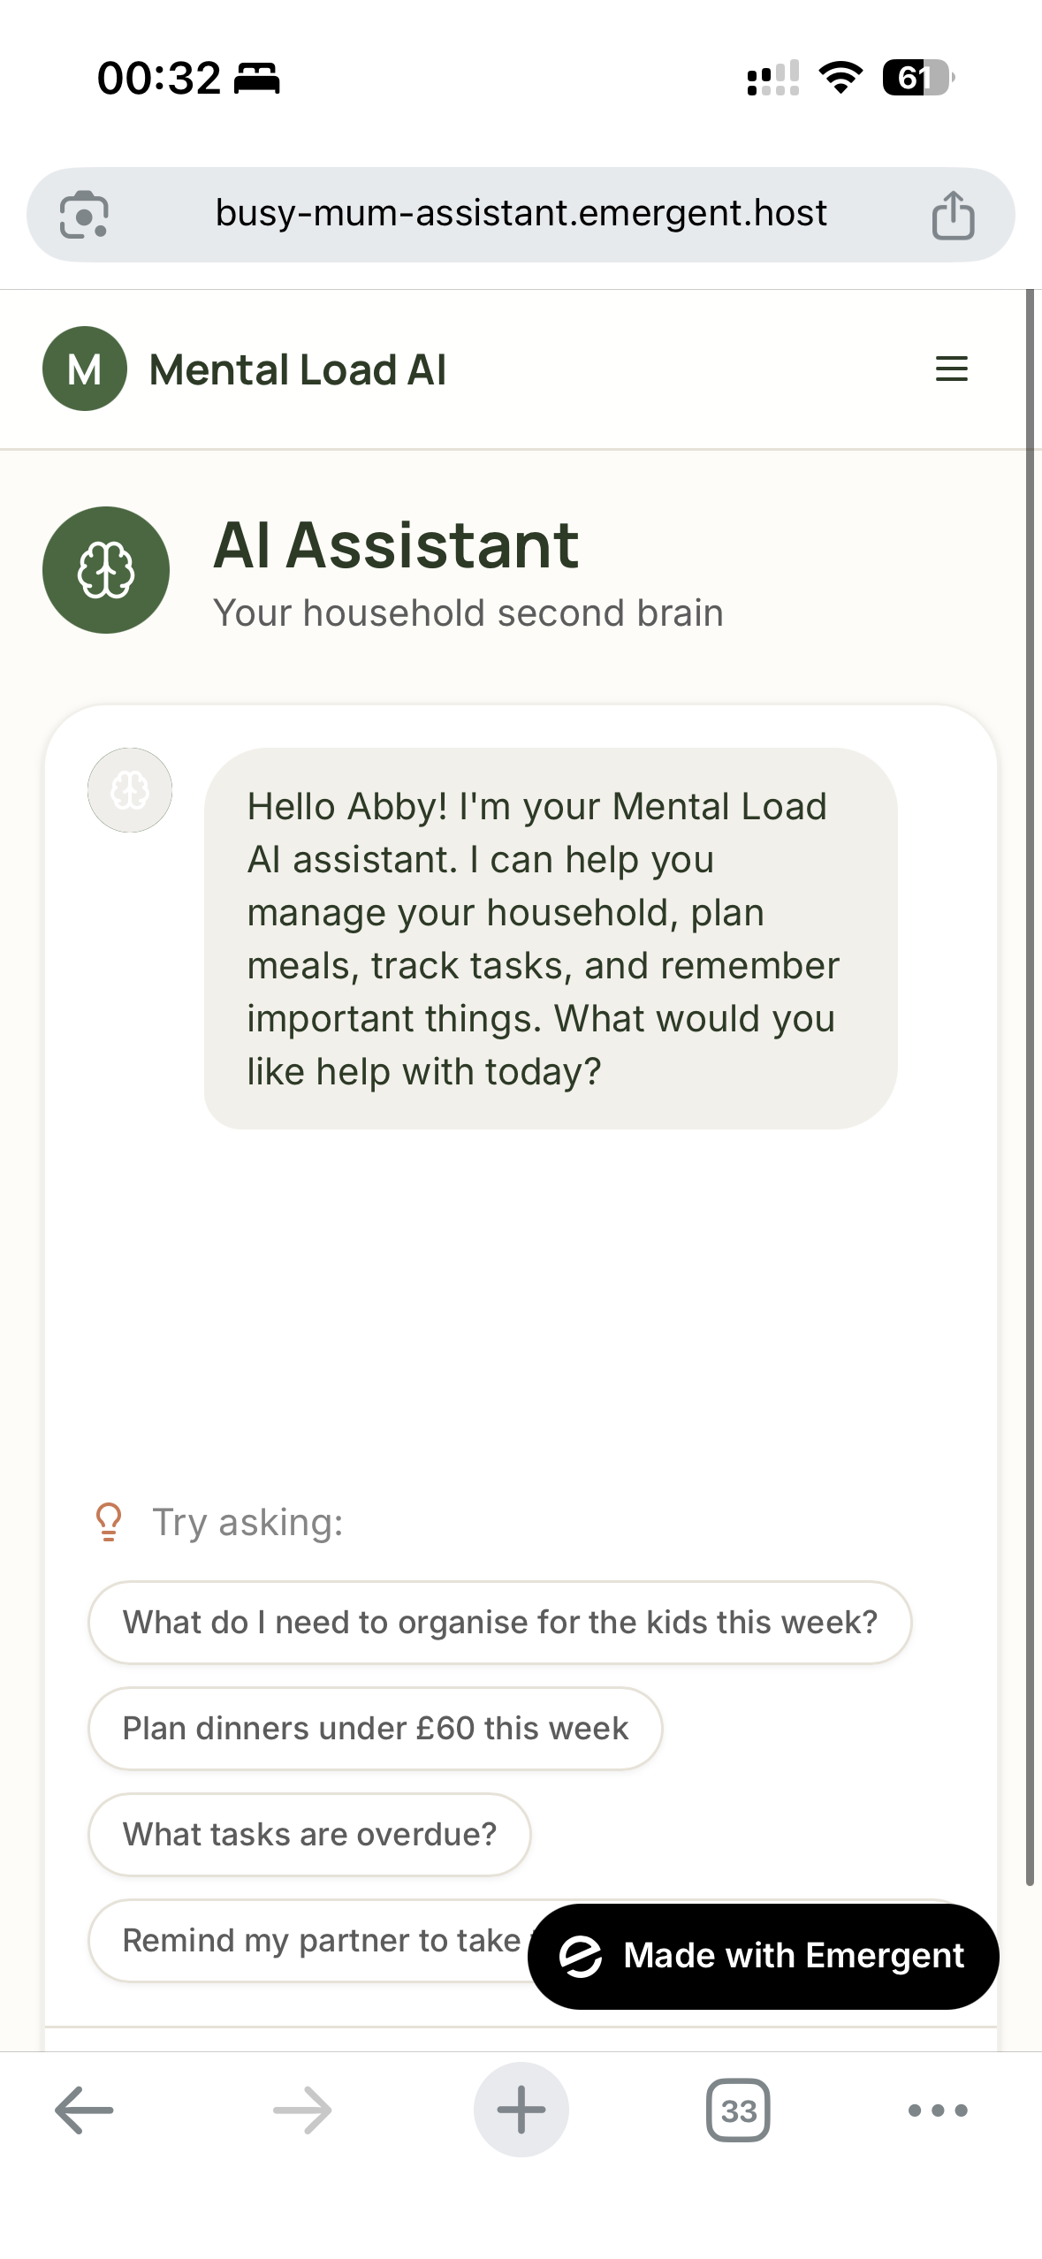Viewport: 1042px width, 2259px height.
Task: Click the brain avatar next to the greeting message
Action: (131, 790)
